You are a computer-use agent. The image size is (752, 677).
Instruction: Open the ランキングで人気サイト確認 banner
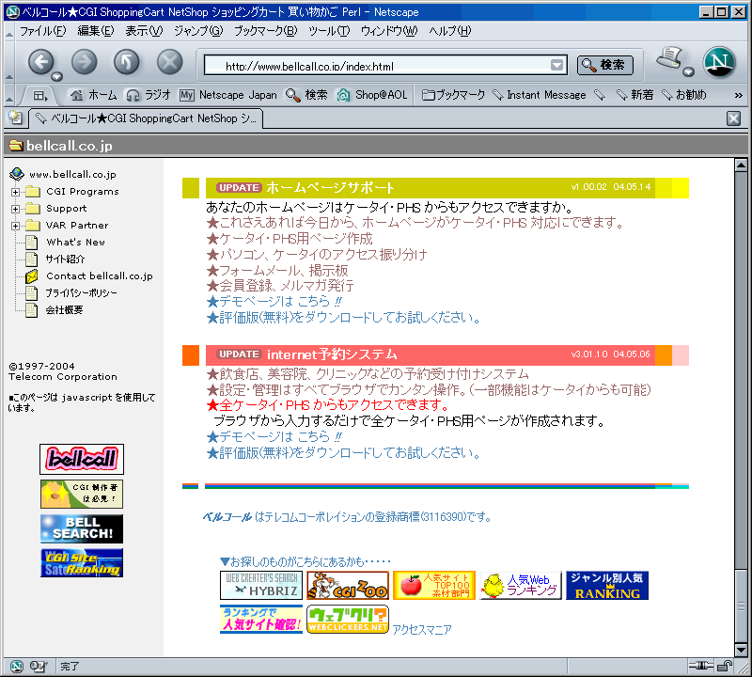point(261,619)
